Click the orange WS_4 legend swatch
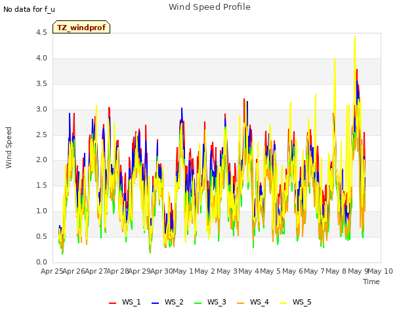Image resolution: width=420 pixels, height=315 pixels. (x=241, y=303)
